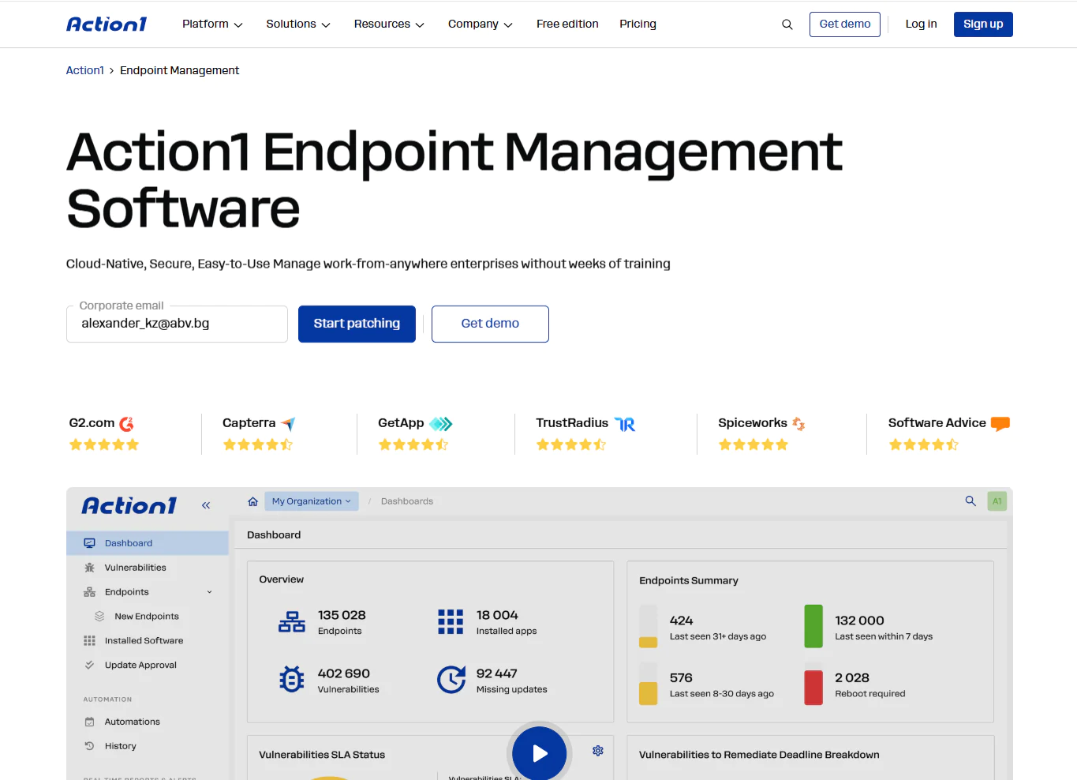The image size is (1077, 780).
Task: Click the Installed Software grid icon in sidebar
Action: (89, 641)
